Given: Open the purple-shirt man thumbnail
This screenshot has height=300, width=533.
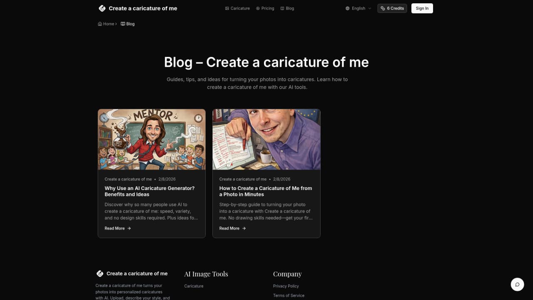Looking at the screenshot, I should tap(266, 140).
